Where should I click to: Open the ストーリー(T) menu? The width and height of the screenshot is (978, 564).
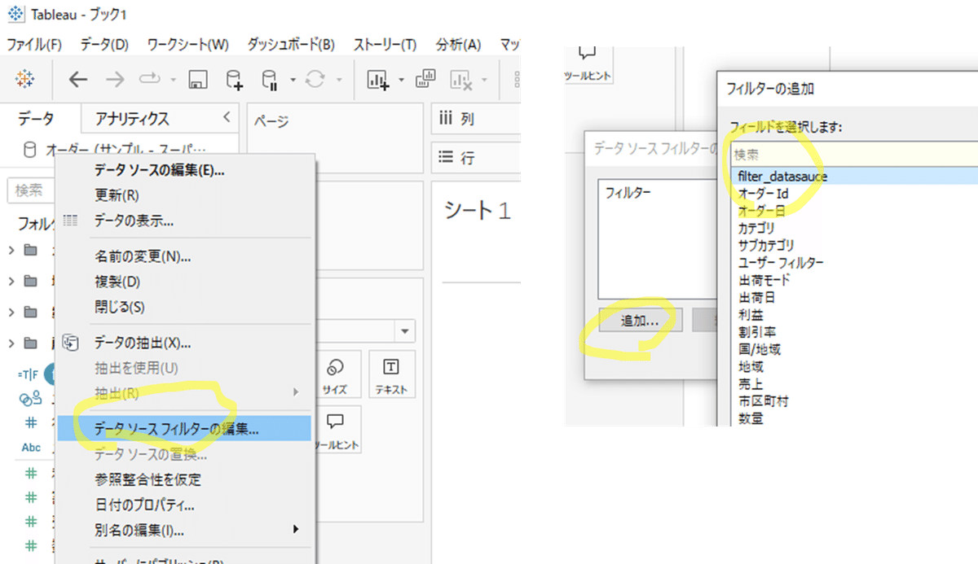coord(385,44)
